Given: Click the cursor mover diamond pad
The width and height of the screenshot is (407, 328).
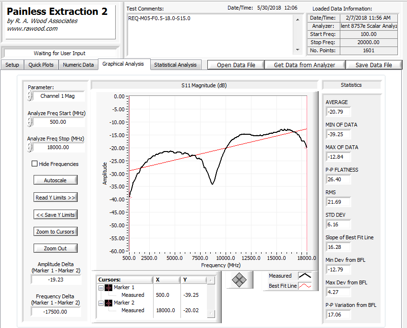Looking at the screenshot, I should coord(239,280).
